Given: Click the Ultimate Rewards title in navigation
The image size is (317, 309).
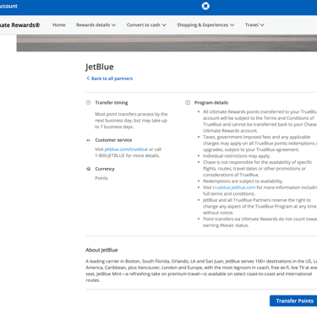Looking at the screenshot, I should tap(19, 25).
